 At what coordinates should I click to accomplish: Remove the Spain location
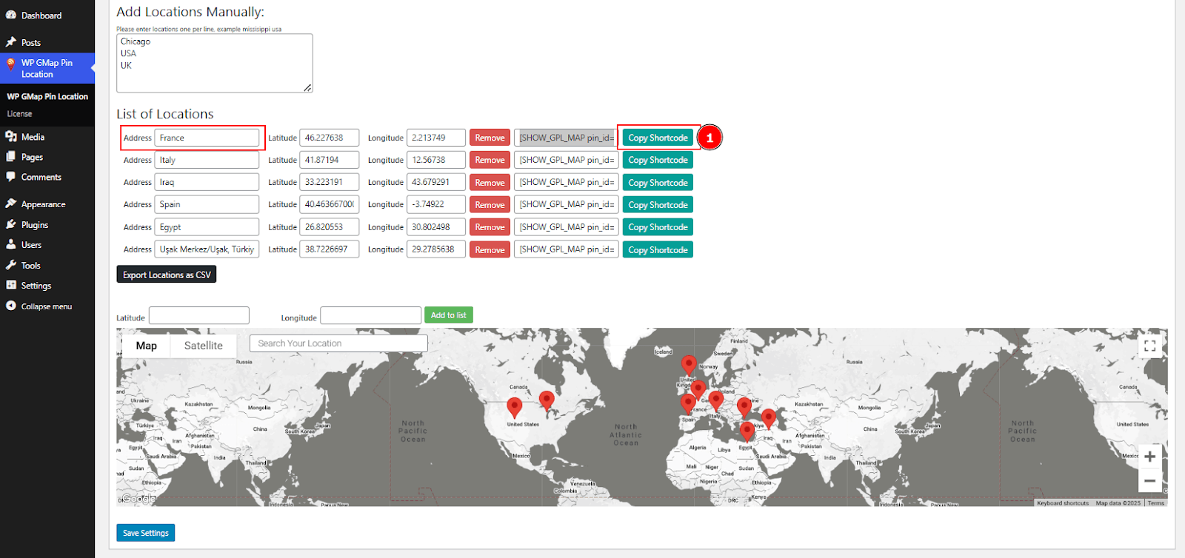coord(490,205)
